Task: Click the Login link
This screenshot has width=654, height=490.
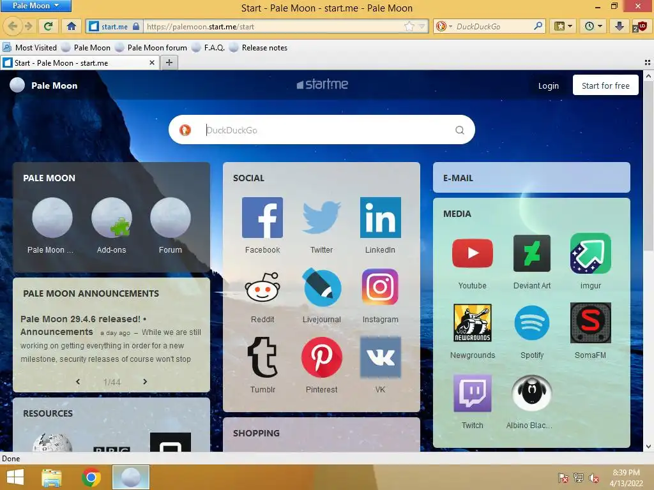Action: pyautogui.click(x=548, y=85)
